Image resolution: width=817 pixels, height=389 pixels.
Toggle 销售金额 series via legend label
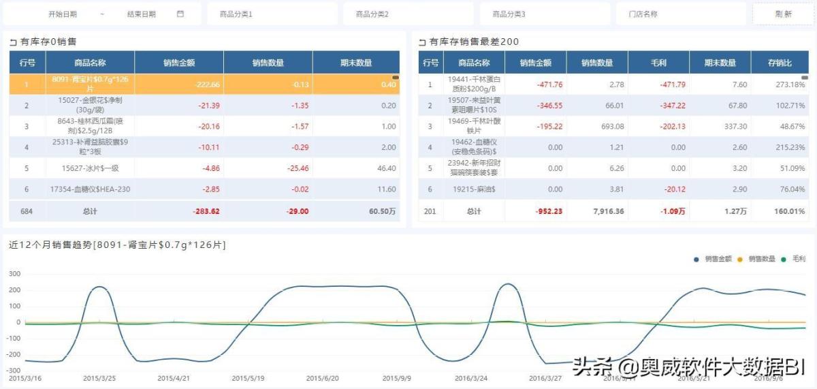pyautogui.click(x=718, y=259)
